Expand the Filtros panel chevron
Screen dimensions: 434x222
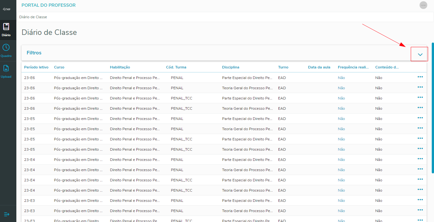coord(420,55)
